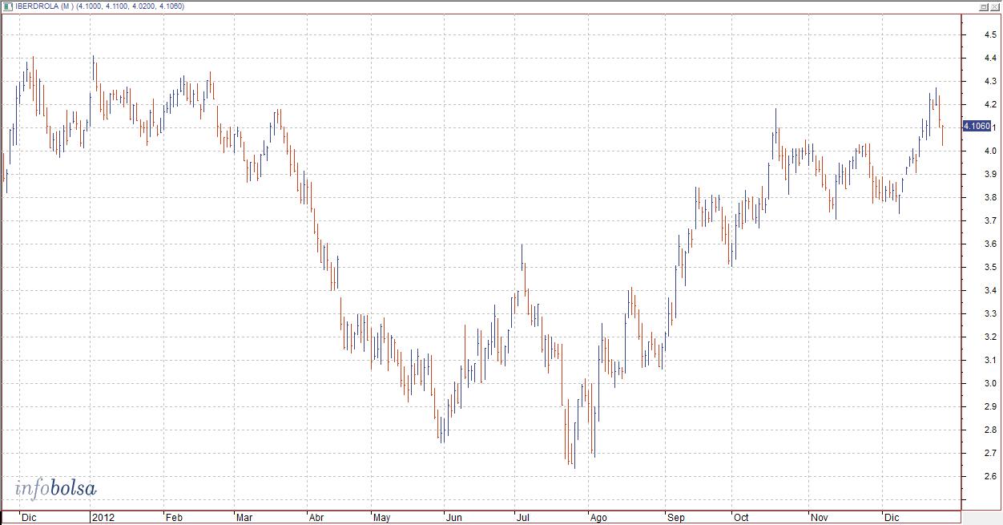
Task: Close the IBERDROLA chart panel
Action: 995,6
